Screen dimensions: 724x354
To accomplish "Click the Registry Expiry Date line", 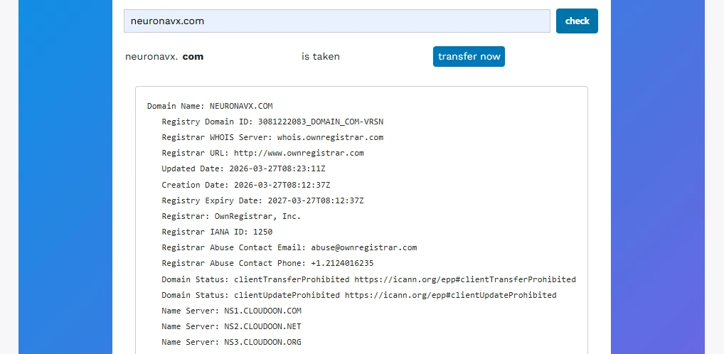I will click(x=262, y=200).
